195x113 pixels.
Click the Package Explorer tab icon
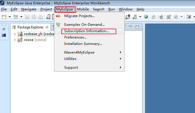[x=14, y=27]
